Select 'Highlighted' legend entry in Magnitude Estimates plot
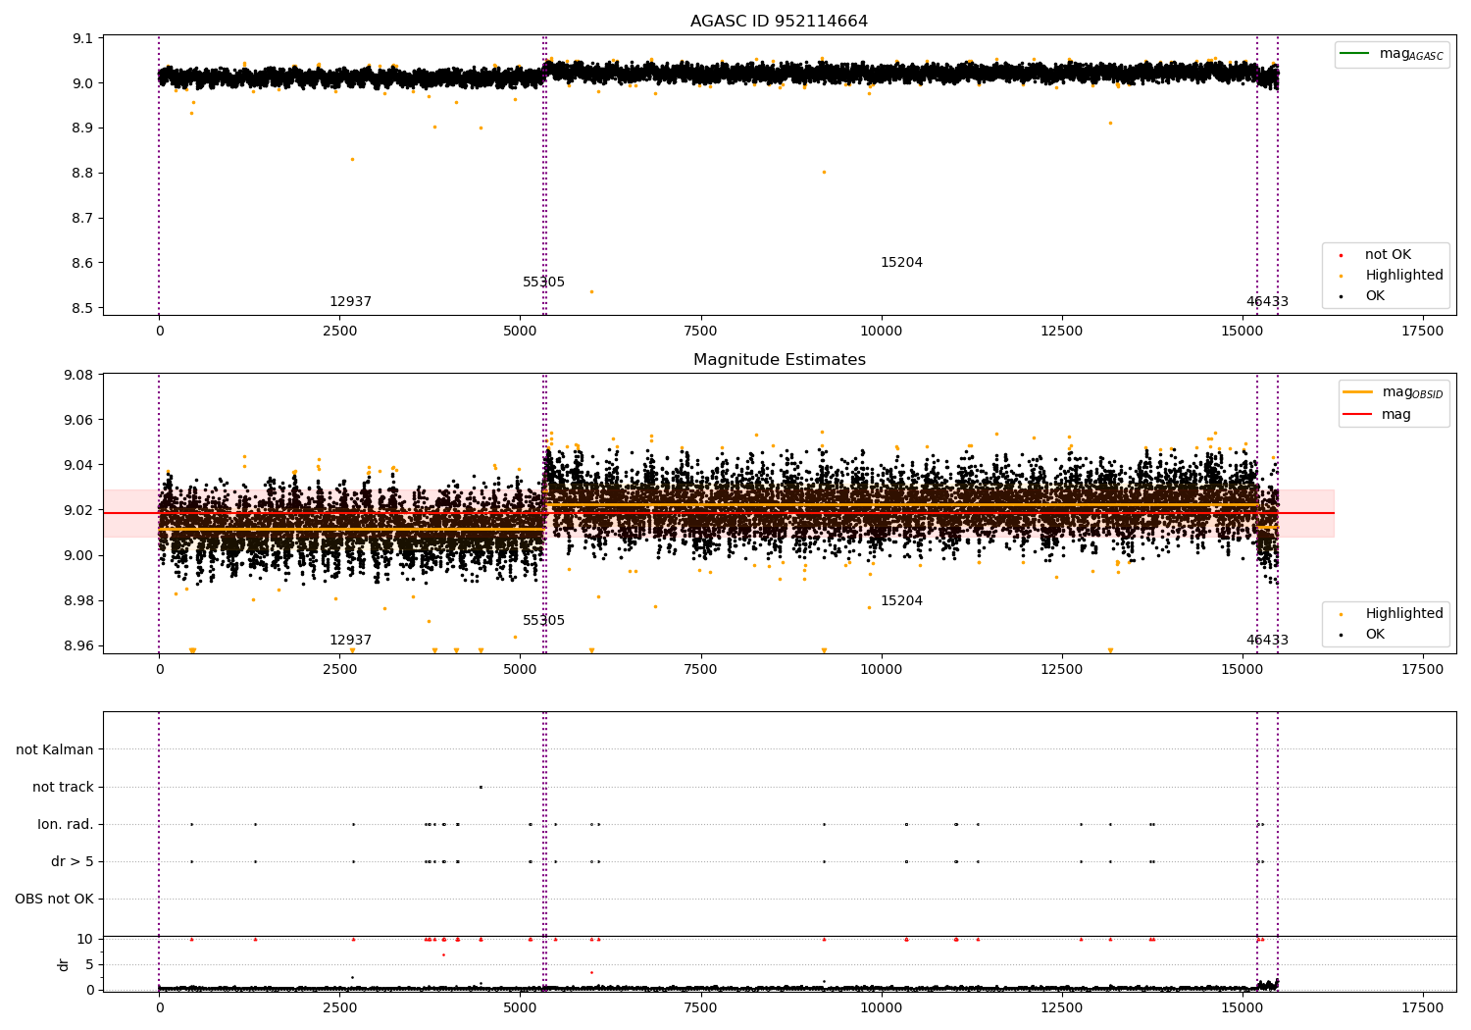The height and width of the screenshot is (1030, 1471). pos(1392,614)
